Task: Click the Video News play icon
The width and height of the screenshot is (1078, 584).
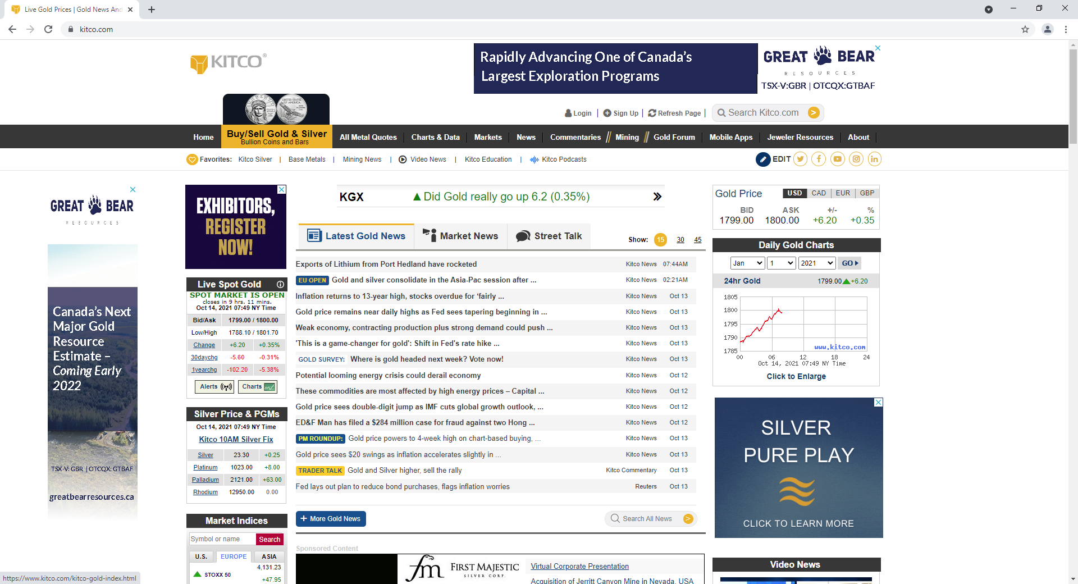Action: point(403,159)
